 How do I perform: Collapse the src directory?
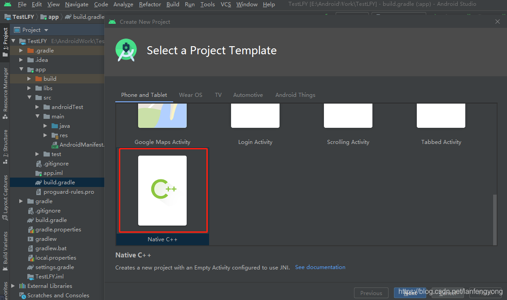(x=29, y=97)
